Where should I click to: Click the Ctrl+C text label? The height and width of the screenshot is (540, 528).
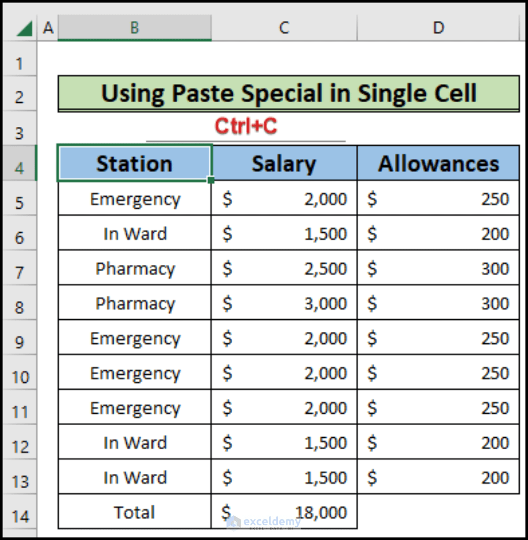click(x=245, y=126)
